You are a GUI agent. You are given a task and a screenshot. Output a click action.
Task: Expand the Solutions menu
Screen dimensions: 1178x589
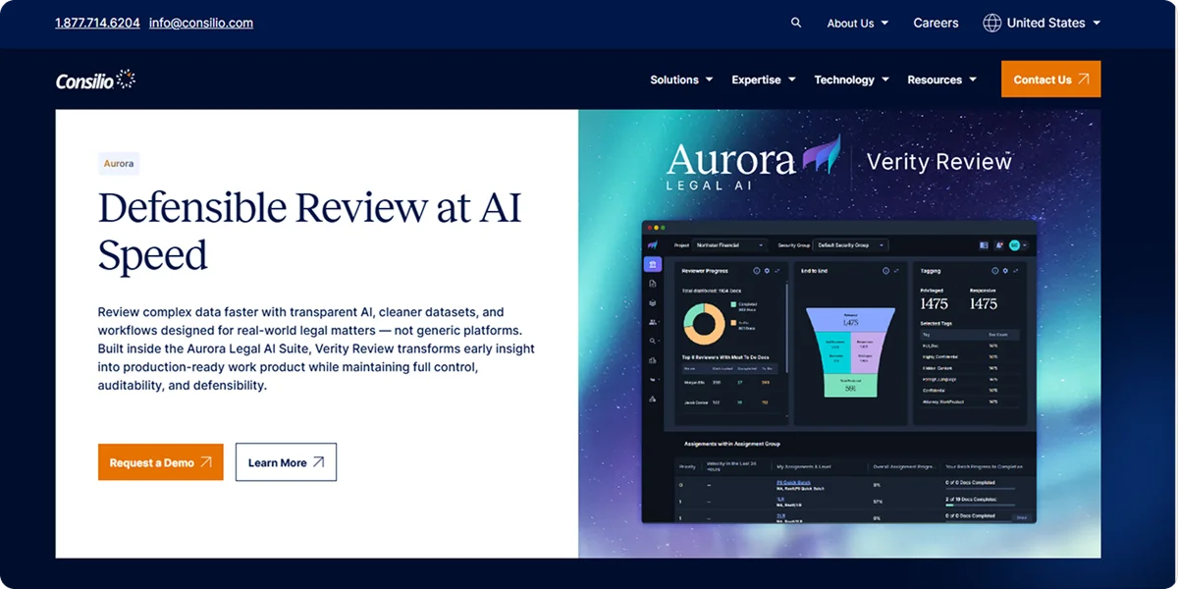(681, 80)
